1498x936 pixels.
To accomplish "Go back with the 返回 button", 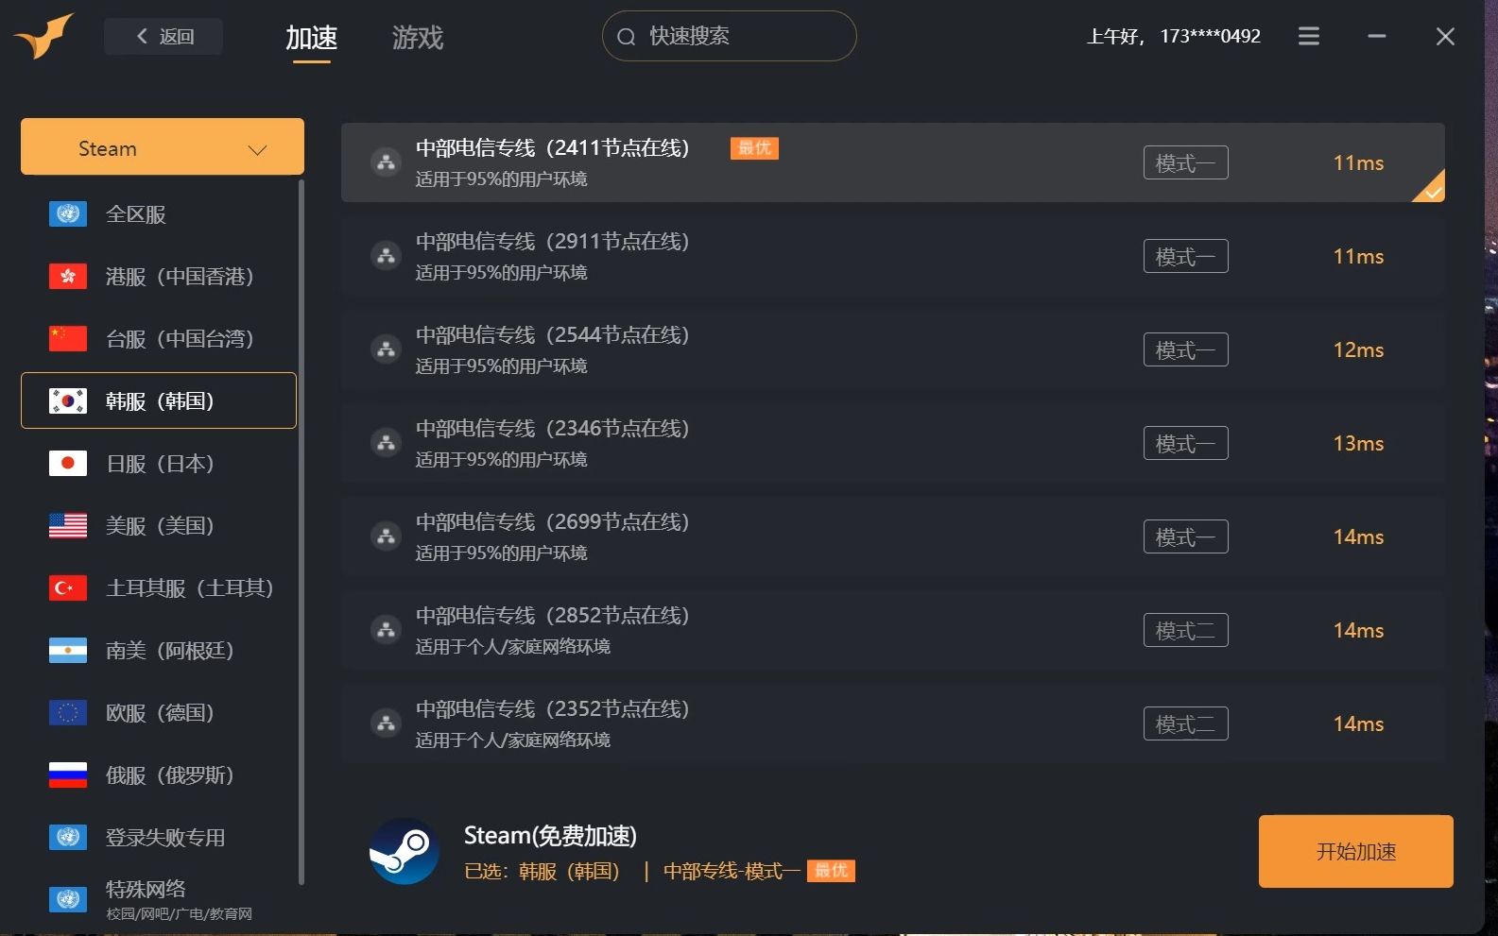I will (x=164, y=36).
